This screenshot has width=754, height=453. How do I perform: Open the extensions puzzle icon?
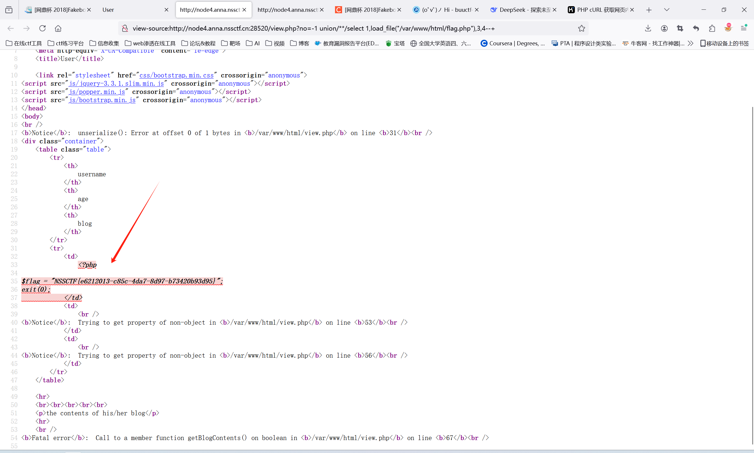(712, 28)
